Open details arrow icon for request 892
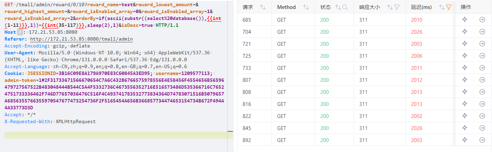Image resolution: width=492 pixels, height=152 pixels. [482, 140]
